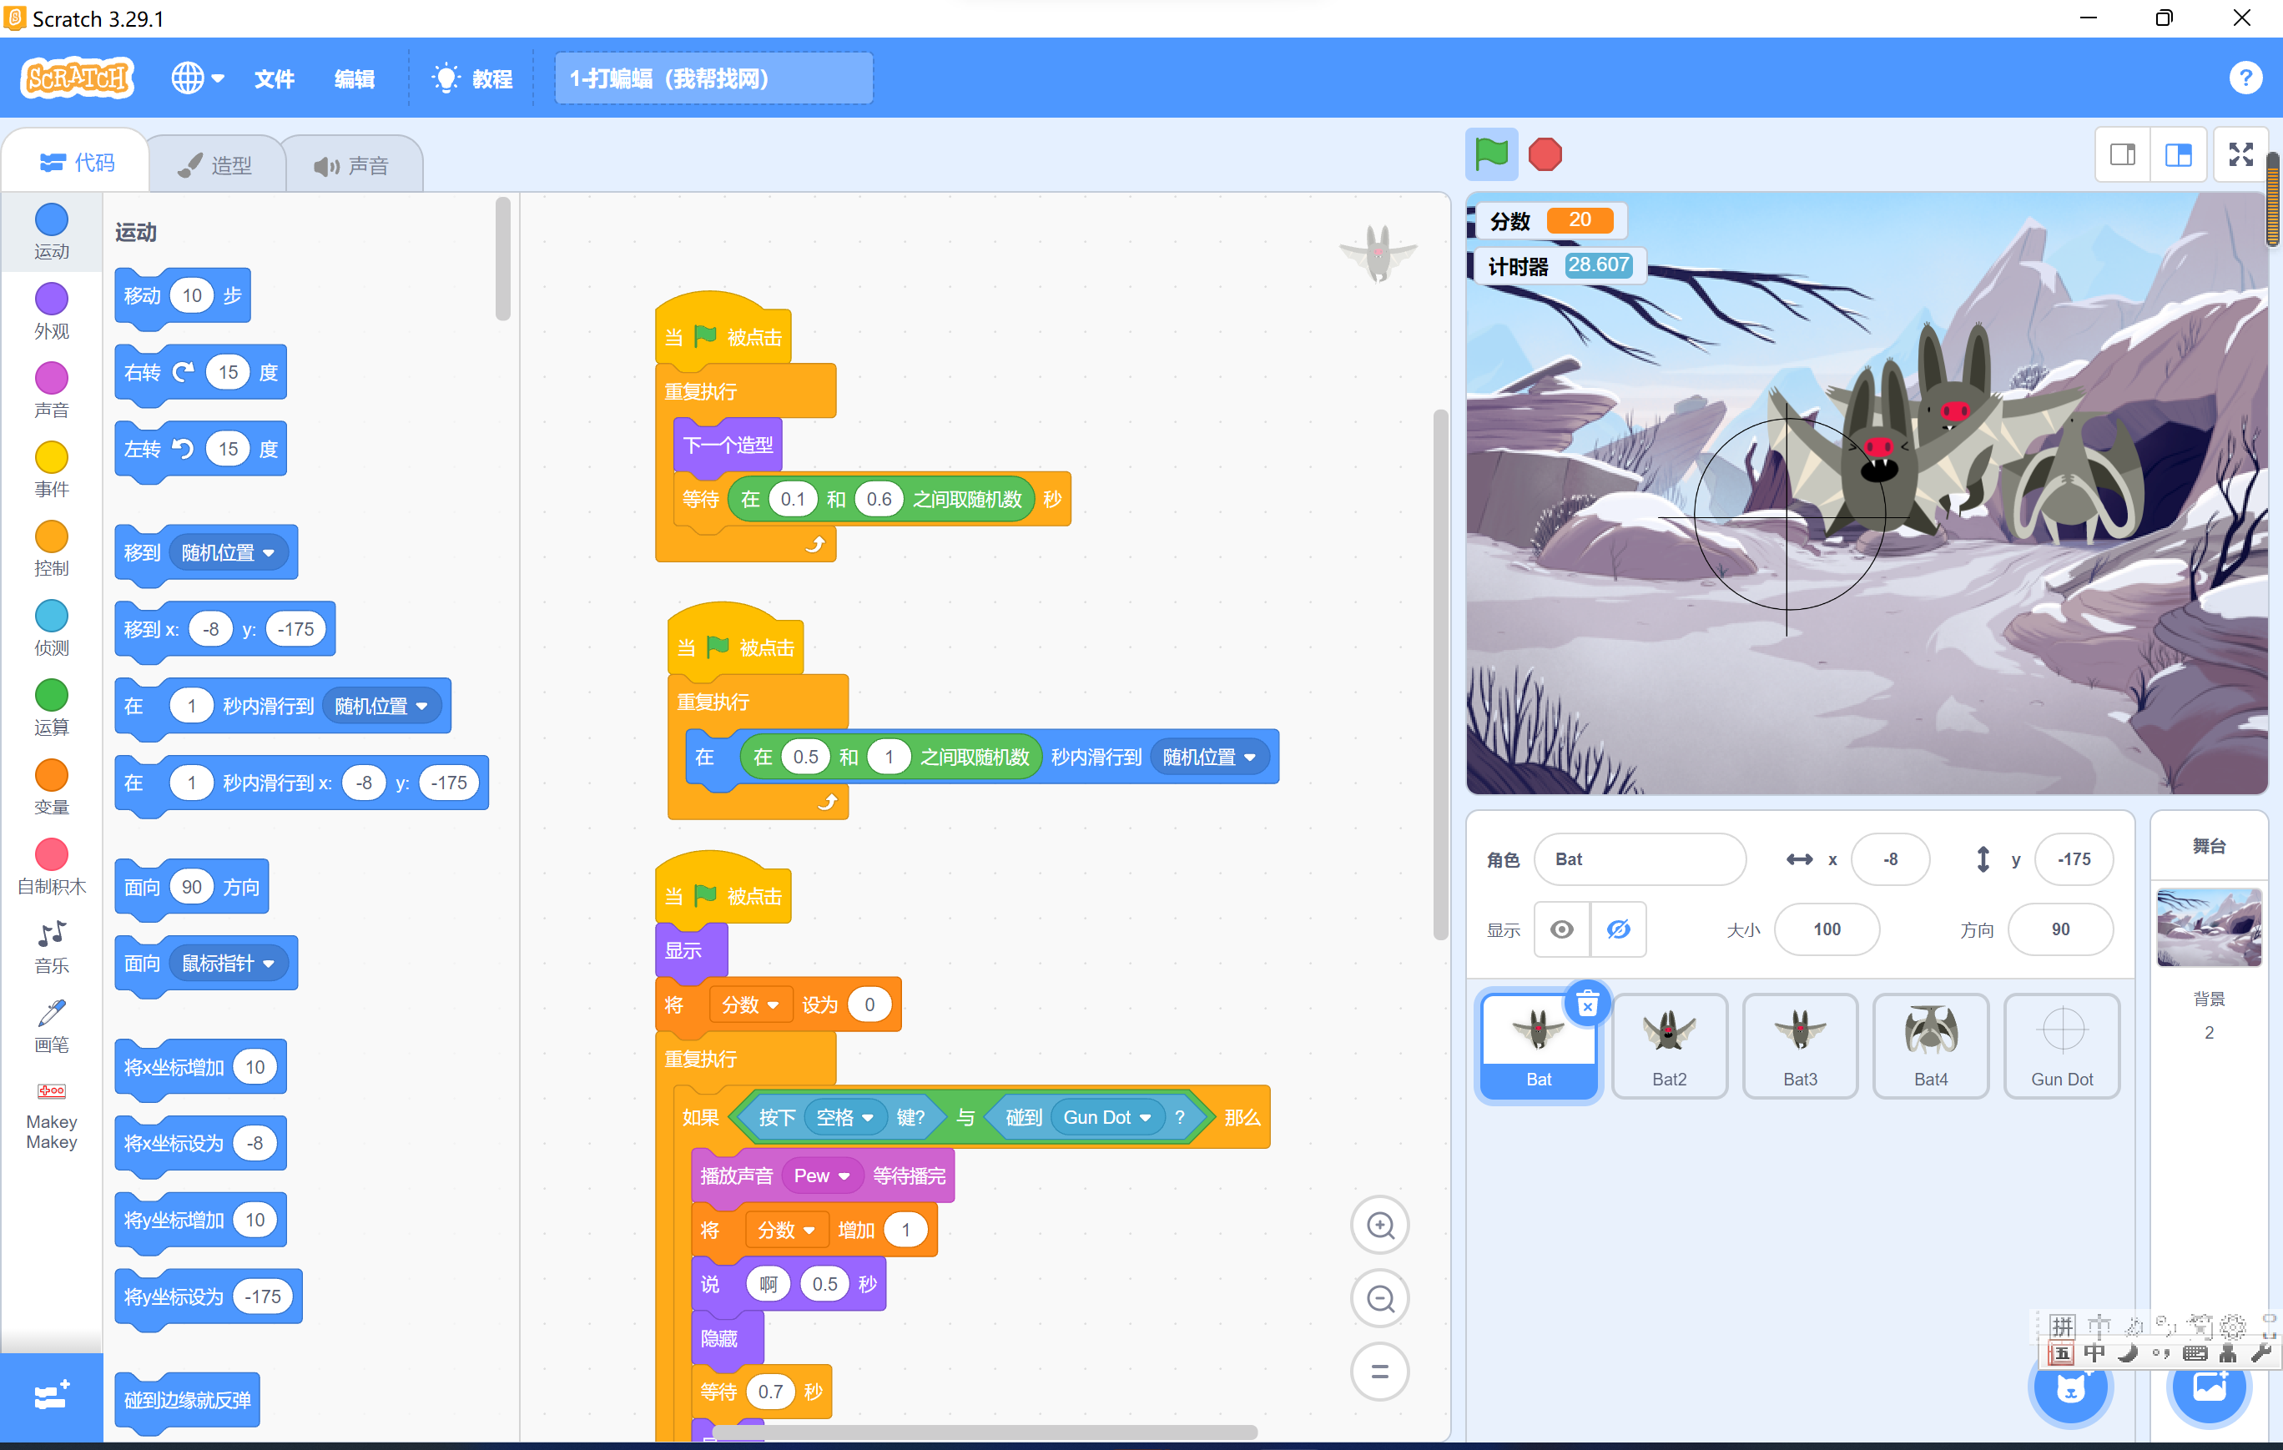Reset workspace zoom to default

1379,1372
